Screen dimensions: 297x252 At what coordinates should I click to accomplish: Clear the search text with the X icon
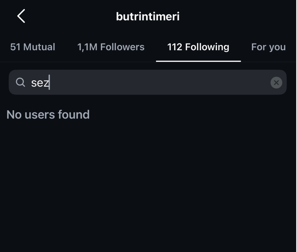tap(276, 83)
